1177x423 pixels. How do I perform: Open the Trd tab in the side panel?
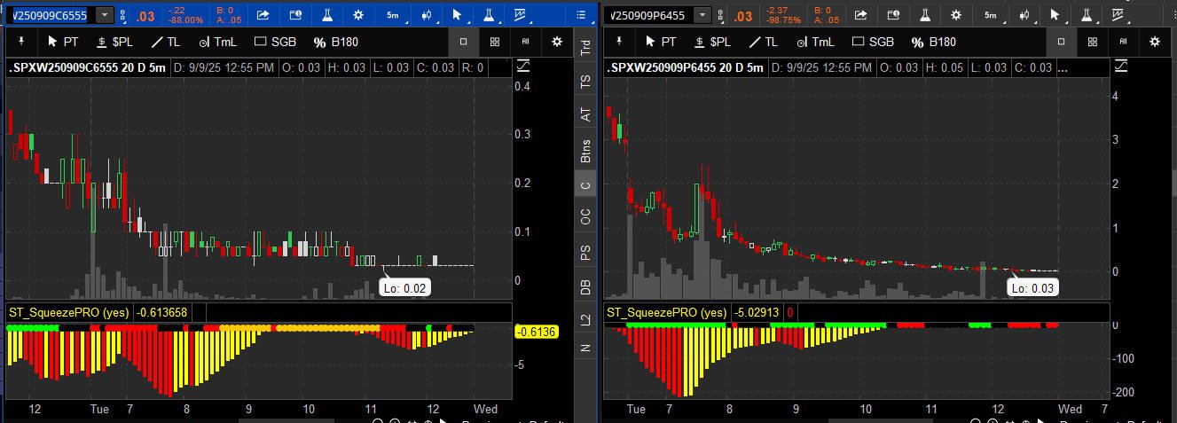pyautogui.click(x=585, y=49)
